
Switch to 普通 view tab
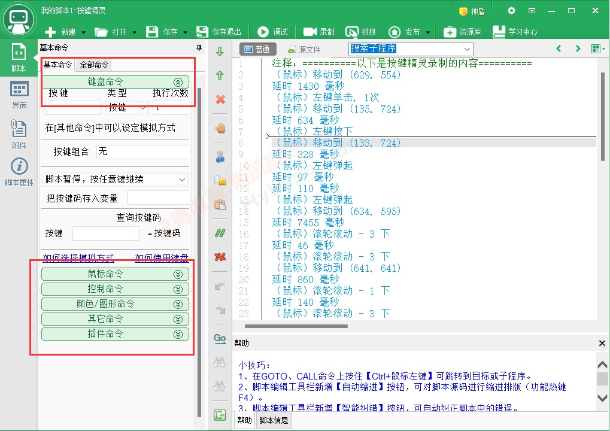click(x=257, y=50)
